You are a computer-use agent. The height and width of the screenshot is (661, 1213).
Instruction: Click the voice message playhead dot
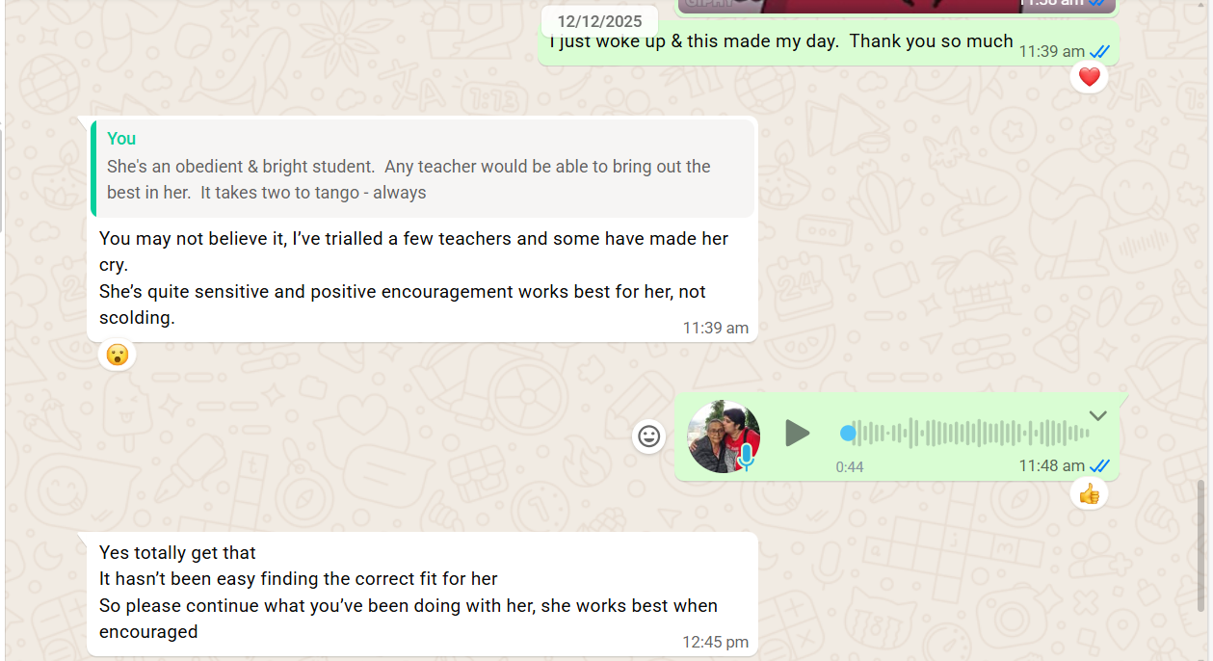click(x=848, y=434)
